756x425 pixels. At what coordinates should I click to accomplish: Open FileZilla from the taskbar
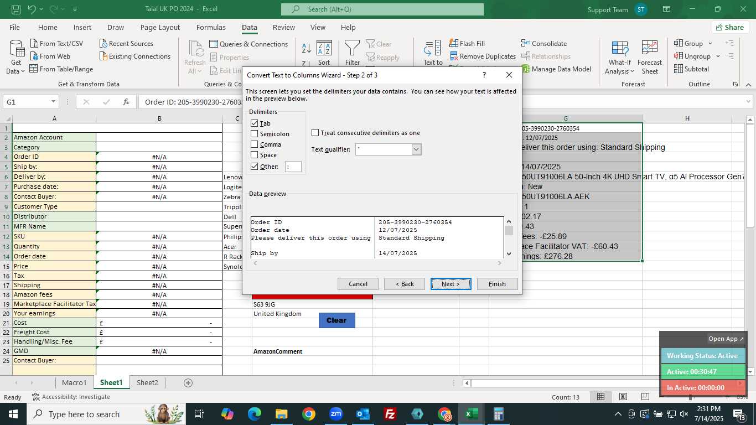[390, 414]
